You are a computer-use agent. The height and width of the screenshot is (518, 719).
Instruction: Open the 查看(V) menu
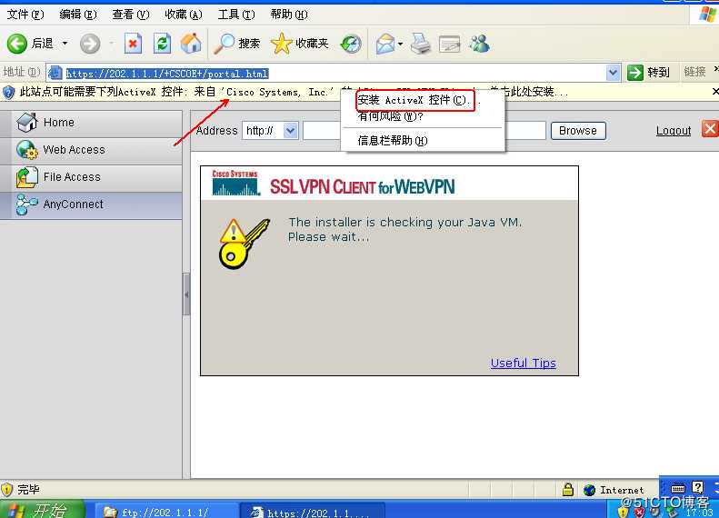[x=131, y=15]
